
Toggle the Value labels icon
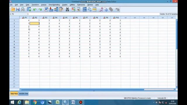click(x=101, y=9)
